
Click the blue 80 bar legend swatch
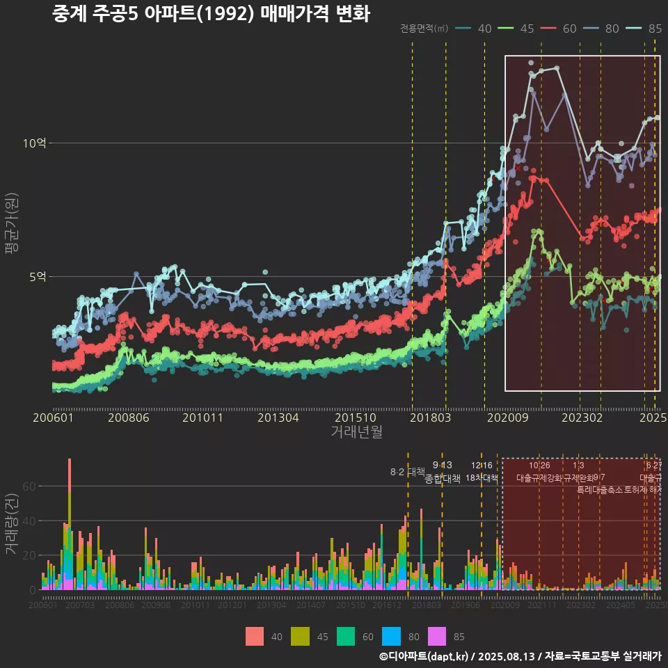tap(392, 637)
